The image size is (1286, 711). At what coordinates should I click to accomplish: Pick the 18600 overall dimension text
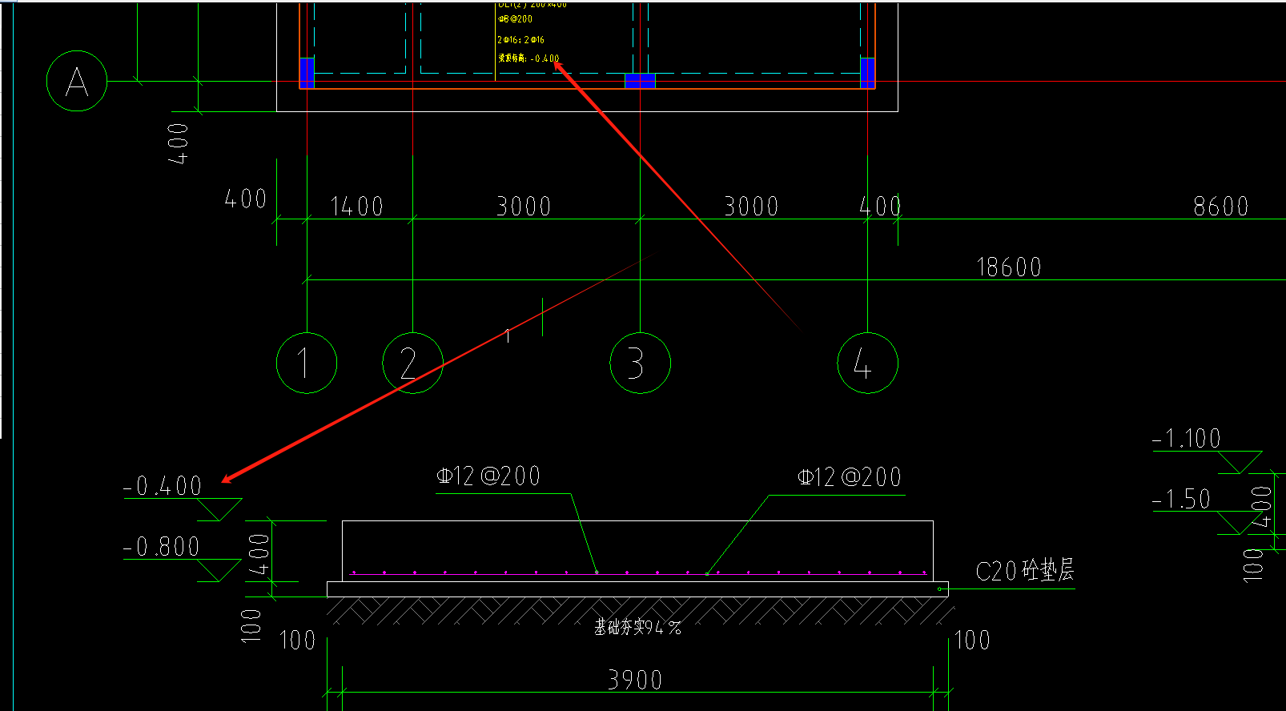[1009, 267]
